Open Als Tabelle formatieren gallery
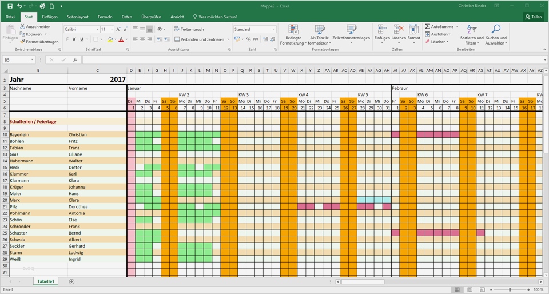 pos(319,35)
